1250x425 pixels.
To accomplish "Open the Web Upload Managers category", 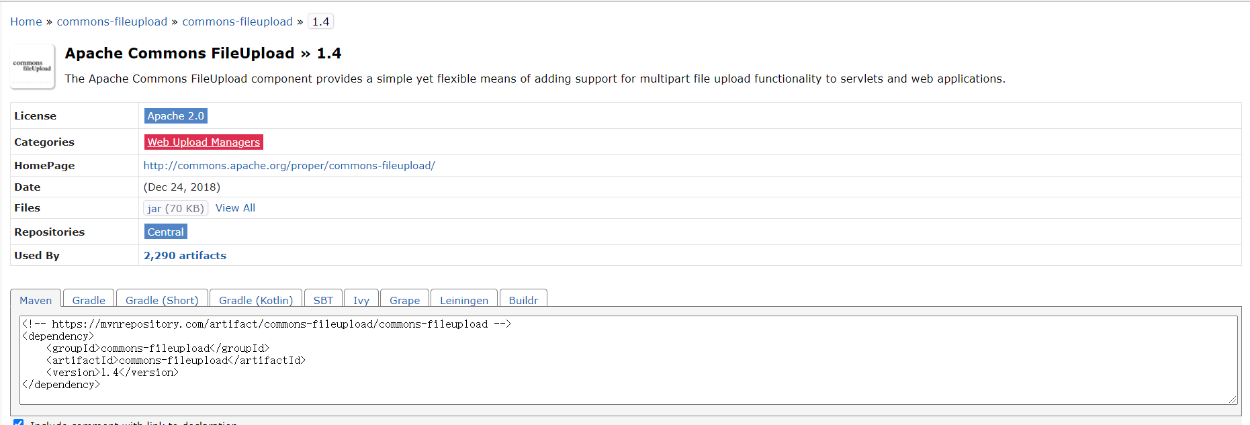I will (x=204, y=142).
